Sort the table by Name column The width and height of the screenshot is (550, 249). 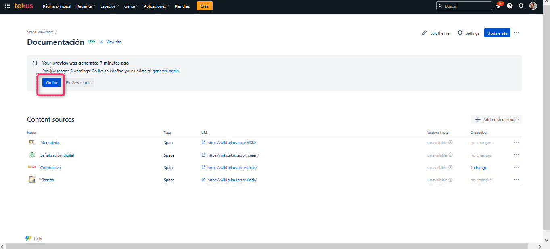[x=32, y=132]
